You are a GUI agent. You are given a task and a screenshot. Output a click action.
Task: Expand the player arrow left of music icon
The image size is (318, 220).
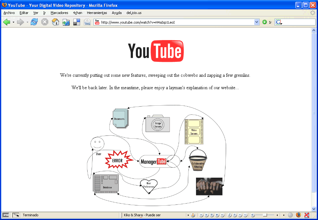coord(188,215)
